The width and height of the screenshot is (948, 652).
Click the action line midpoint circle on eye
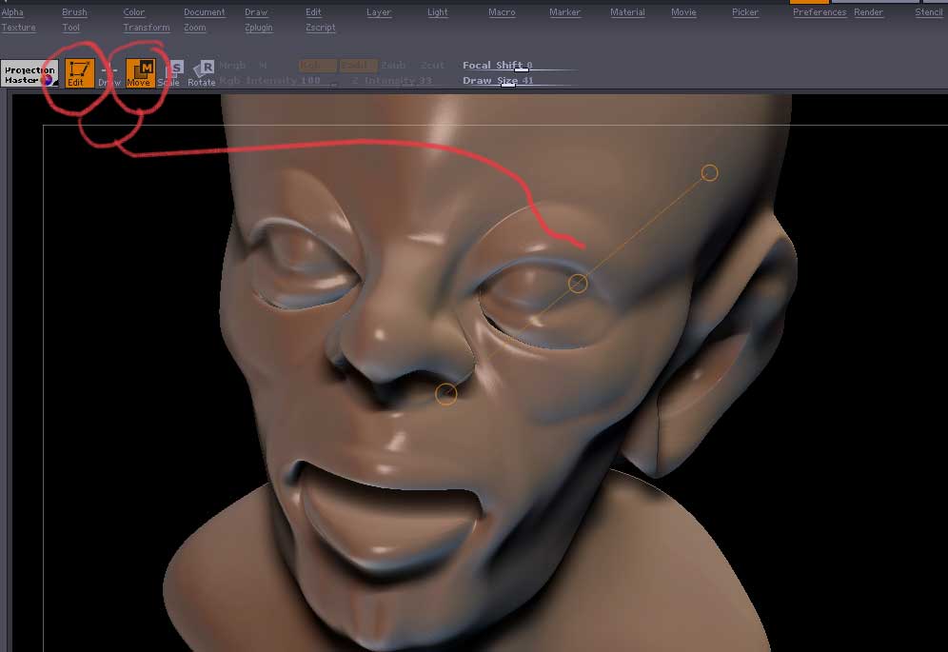coord(578,283)
